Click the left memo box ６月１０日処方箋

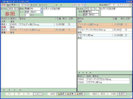click(x=60, y=12)
